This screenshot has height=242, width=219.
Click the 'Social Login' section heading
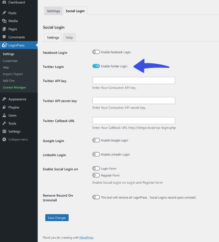(53, 27)
